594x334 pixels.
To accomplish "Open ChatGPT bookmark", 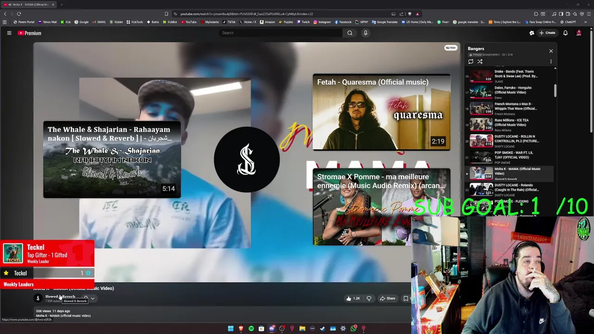I will [x=568, y=22].
